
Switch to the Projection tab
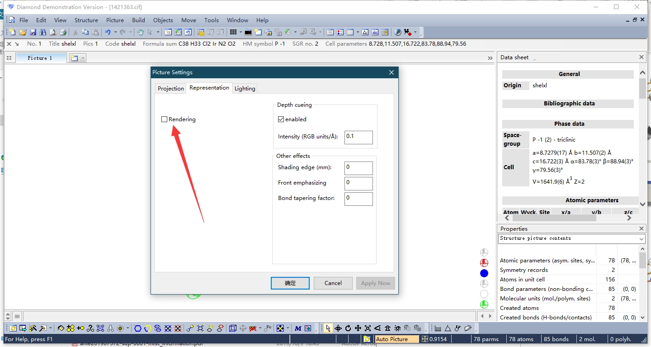pyautogui.click(x=171, y=88)
